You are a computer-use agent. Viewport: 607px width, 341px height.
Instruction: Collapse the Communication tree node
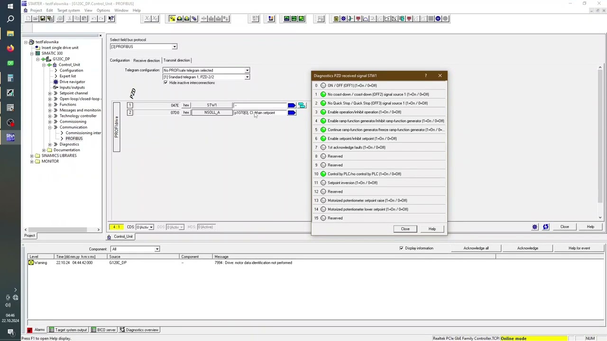coord(50,127)
